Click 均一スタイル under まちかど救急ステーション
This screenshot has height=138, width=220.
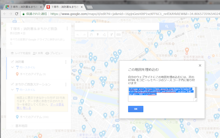tap(27, 90)
